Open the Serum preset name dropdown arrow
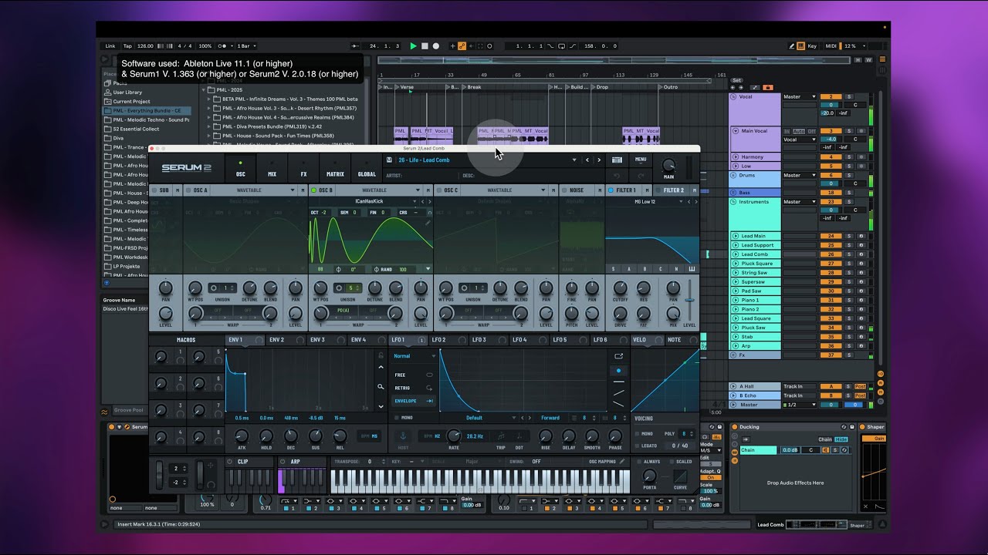The height and width of the screenshot is (555, 988). click(x=574, y=160)
